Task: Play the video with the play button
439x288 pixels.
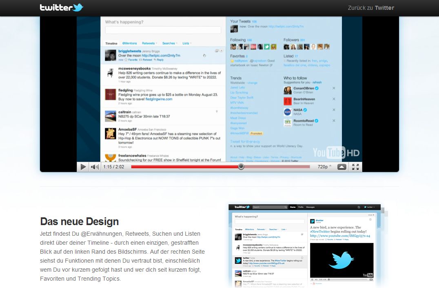Action: coord(83,167)
